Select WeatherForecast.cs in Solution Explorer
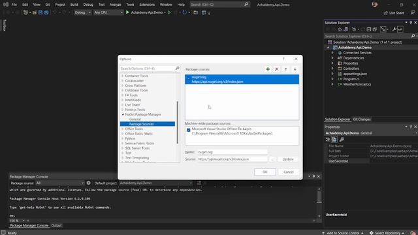 tap(357, 84)
